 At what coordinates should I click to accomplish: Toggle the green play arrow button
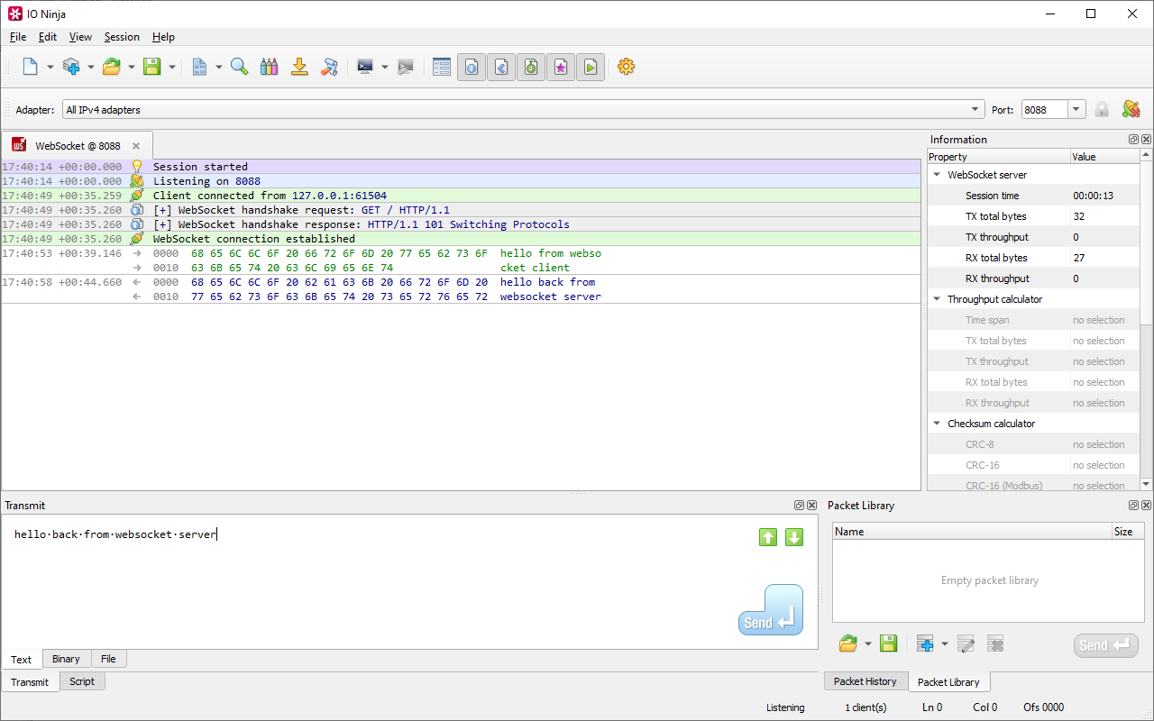click(x=591, y=67)
